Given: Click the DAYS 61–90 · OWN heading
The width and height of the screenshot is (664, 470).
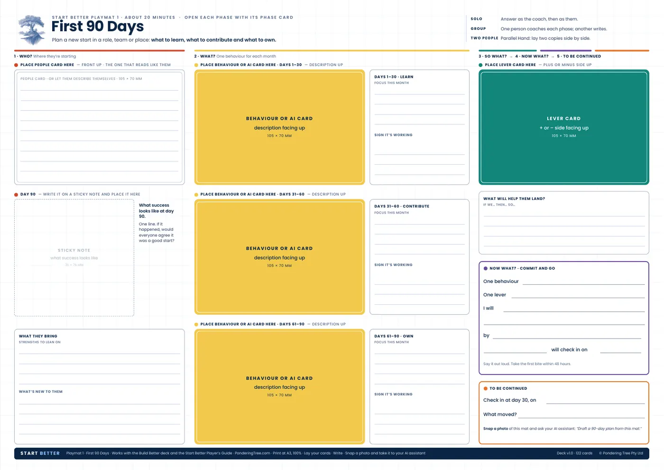Looking at the screenshot, I should (x=394, y=336).
